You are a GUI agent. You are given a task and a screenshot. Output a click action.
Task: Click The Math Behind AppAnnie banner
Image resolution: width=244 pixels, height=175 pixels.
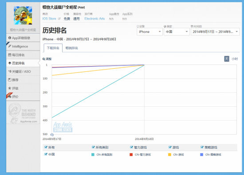click(23, 113)
